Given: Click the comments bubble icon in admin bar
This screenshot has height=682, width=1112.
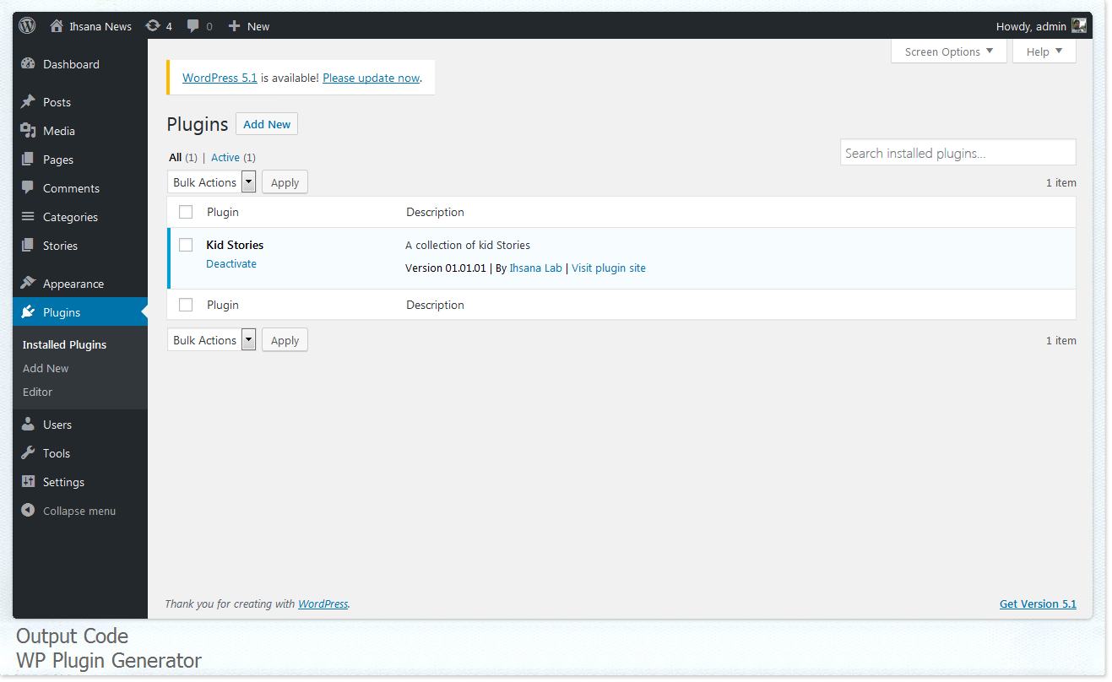Looking at the screenshot, I should pos(193,26).
